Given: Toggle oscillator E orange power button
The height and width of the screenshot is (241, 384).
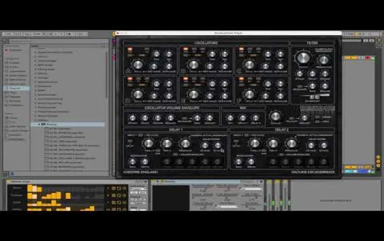Looking at the screenshot, I should [x=186, y=79].
